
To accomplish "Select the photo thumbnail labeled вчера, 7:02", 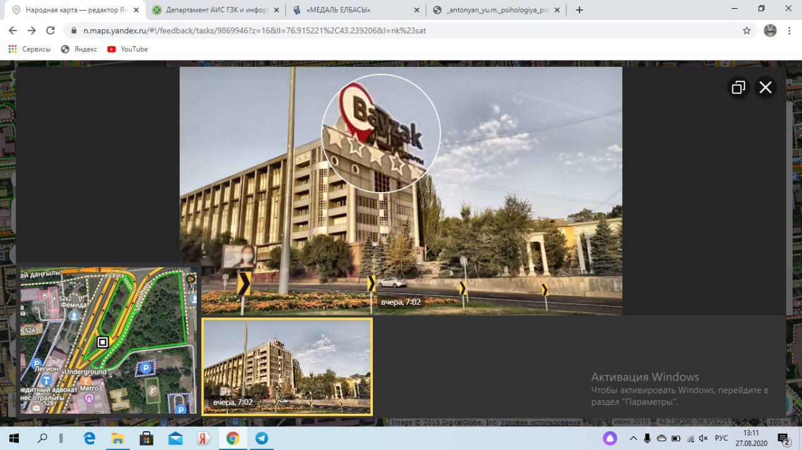I will (x=287, y=367).
